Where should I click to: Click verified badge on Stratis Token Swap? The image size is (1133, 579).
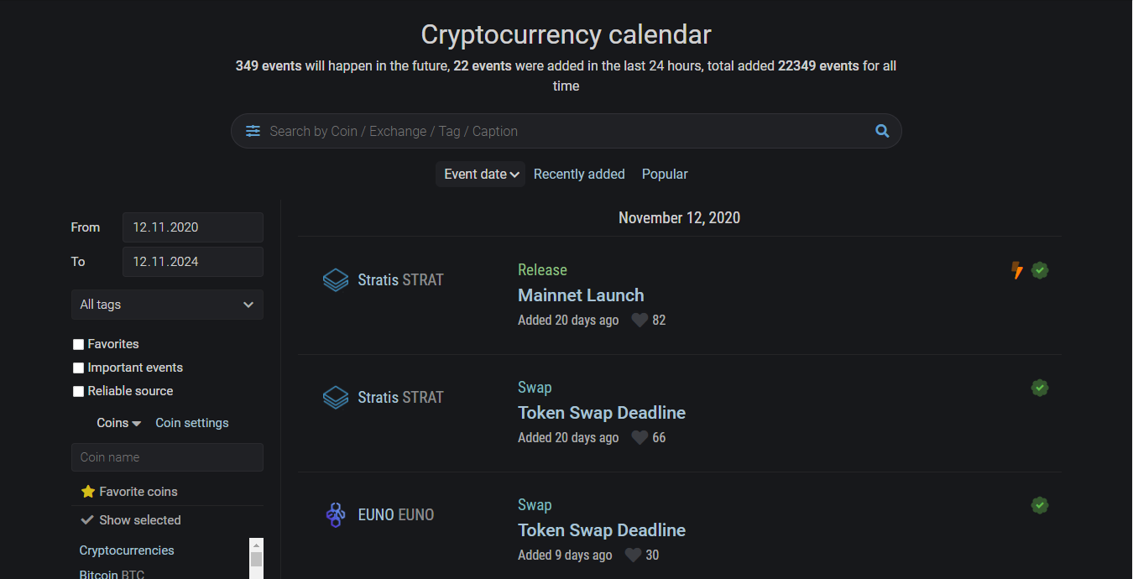(x=1040, y=388)
